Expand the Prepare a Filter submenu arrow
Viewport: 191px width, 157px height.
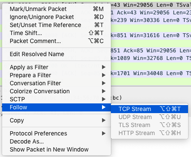(104, 75)
